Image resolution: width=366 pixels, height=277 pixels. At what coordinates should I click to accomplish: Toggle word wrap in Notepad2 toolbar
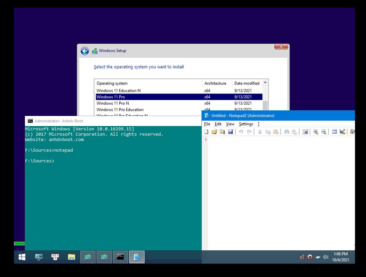point(305,132)
